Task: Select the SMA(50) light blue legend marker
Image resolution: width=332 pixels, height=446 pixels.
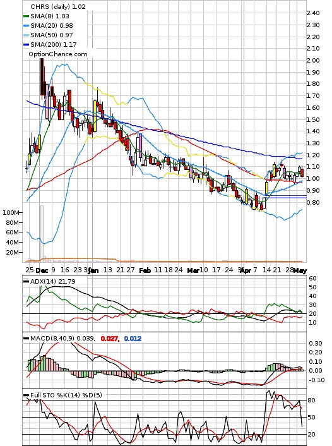Action: click(26, 35)
